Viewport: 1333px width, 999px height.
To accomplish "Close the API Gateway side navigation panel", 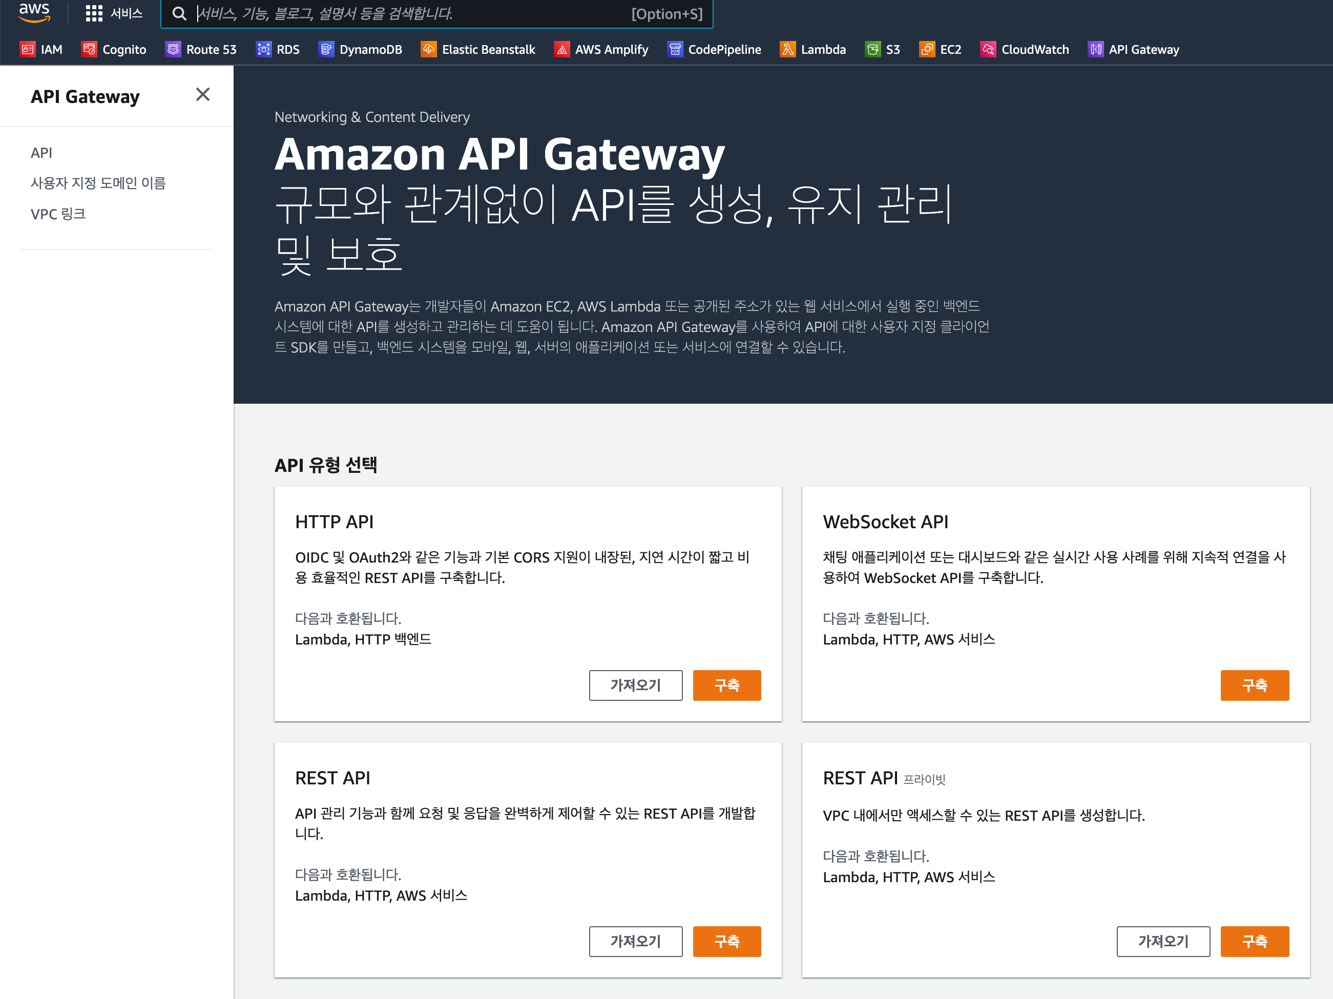I will (202, 95).
